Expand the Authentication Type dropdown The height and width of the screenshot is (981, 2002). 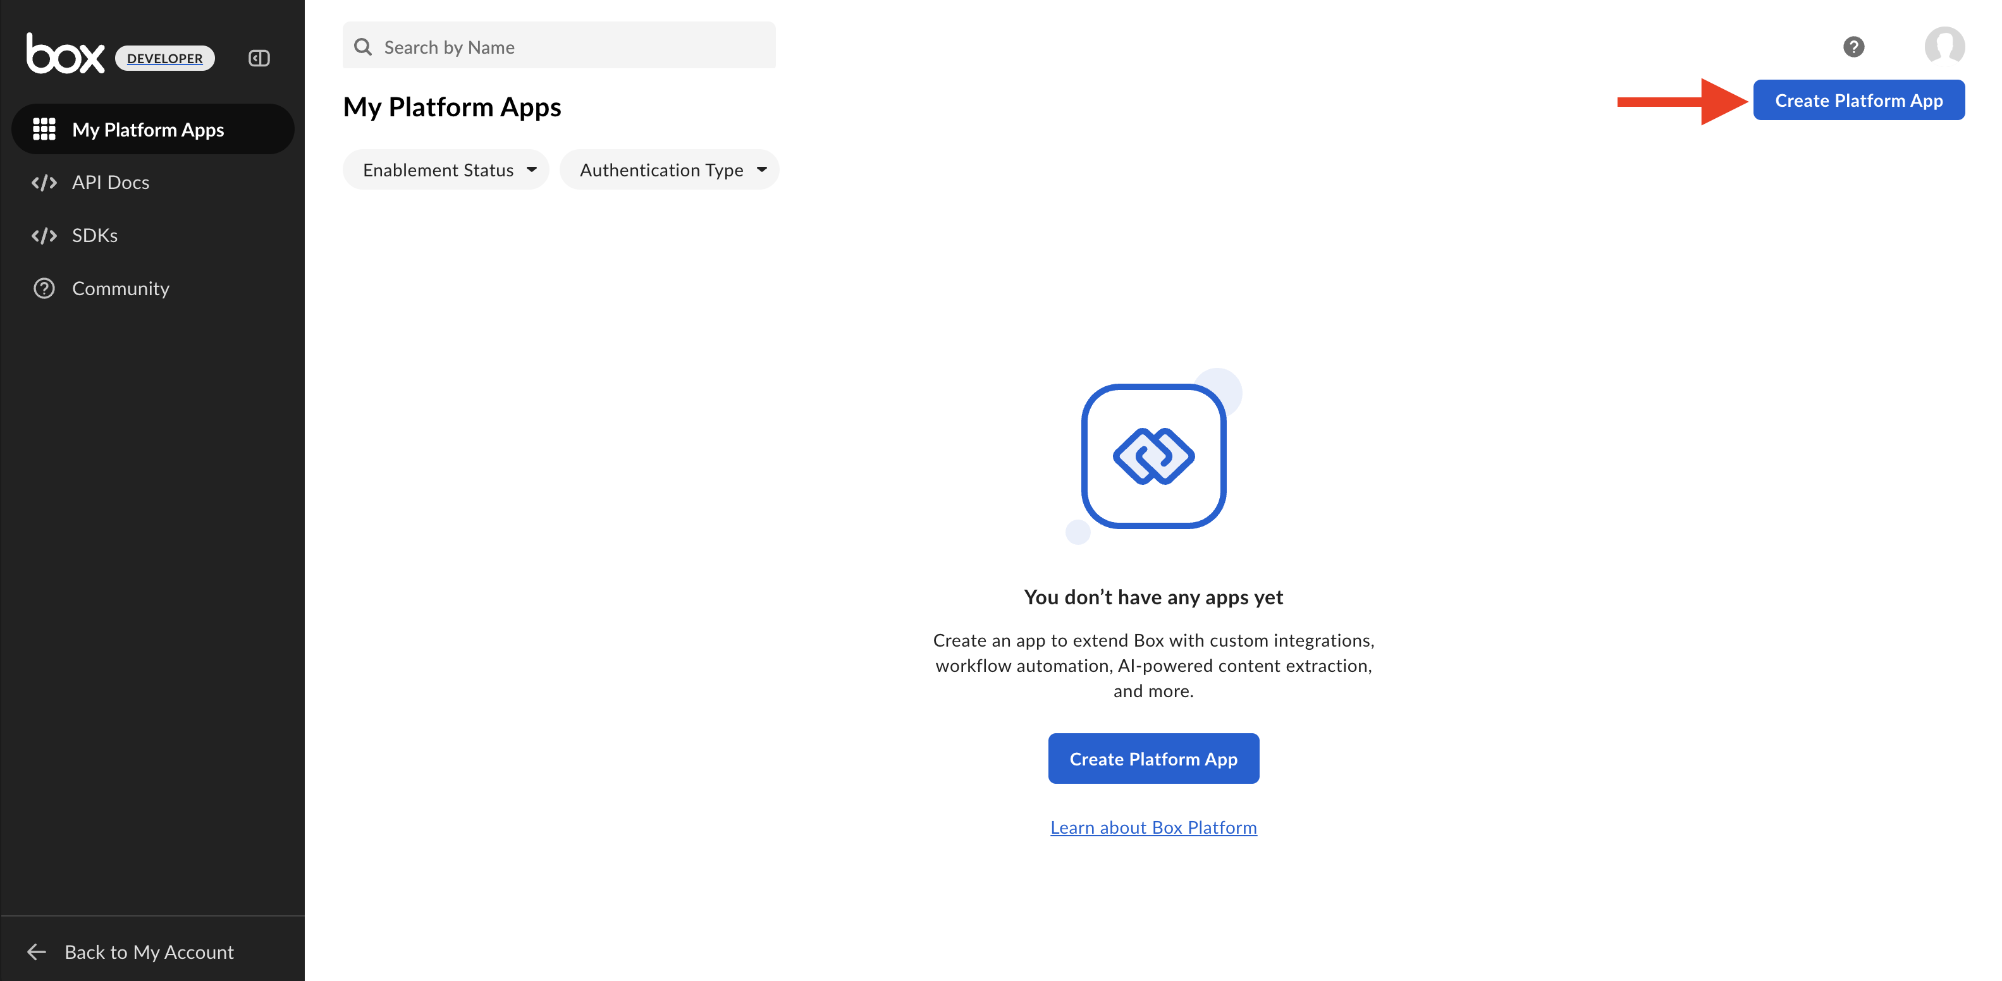pyautogui.click(x=669, y=169)
